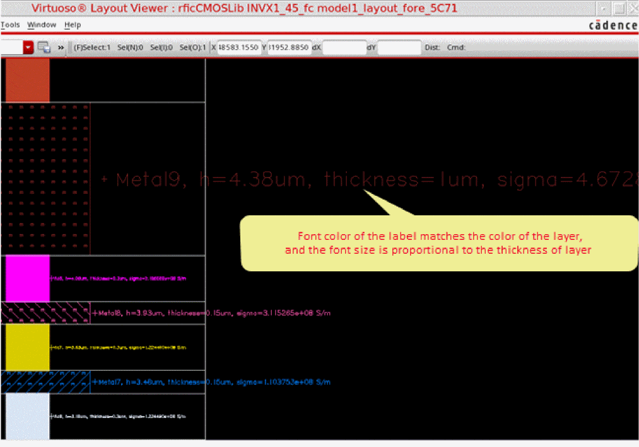The width and height of the screenshot is (639, 447).
Task: Click the light blue-white layer rectangle
Action: coord(27,416)
